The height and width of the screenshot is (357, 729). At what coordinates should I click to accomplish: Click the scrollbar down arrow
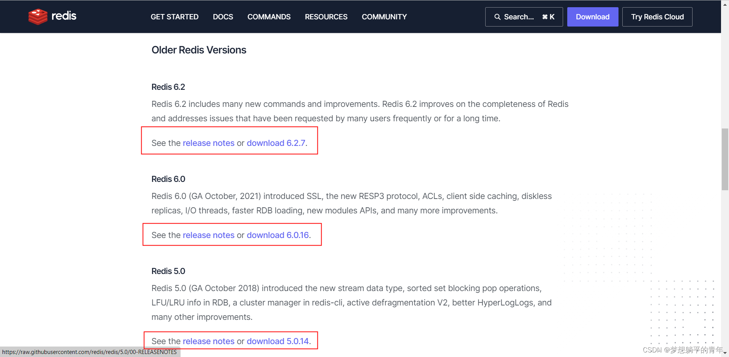pyautogui.click(x=725, y=353)
